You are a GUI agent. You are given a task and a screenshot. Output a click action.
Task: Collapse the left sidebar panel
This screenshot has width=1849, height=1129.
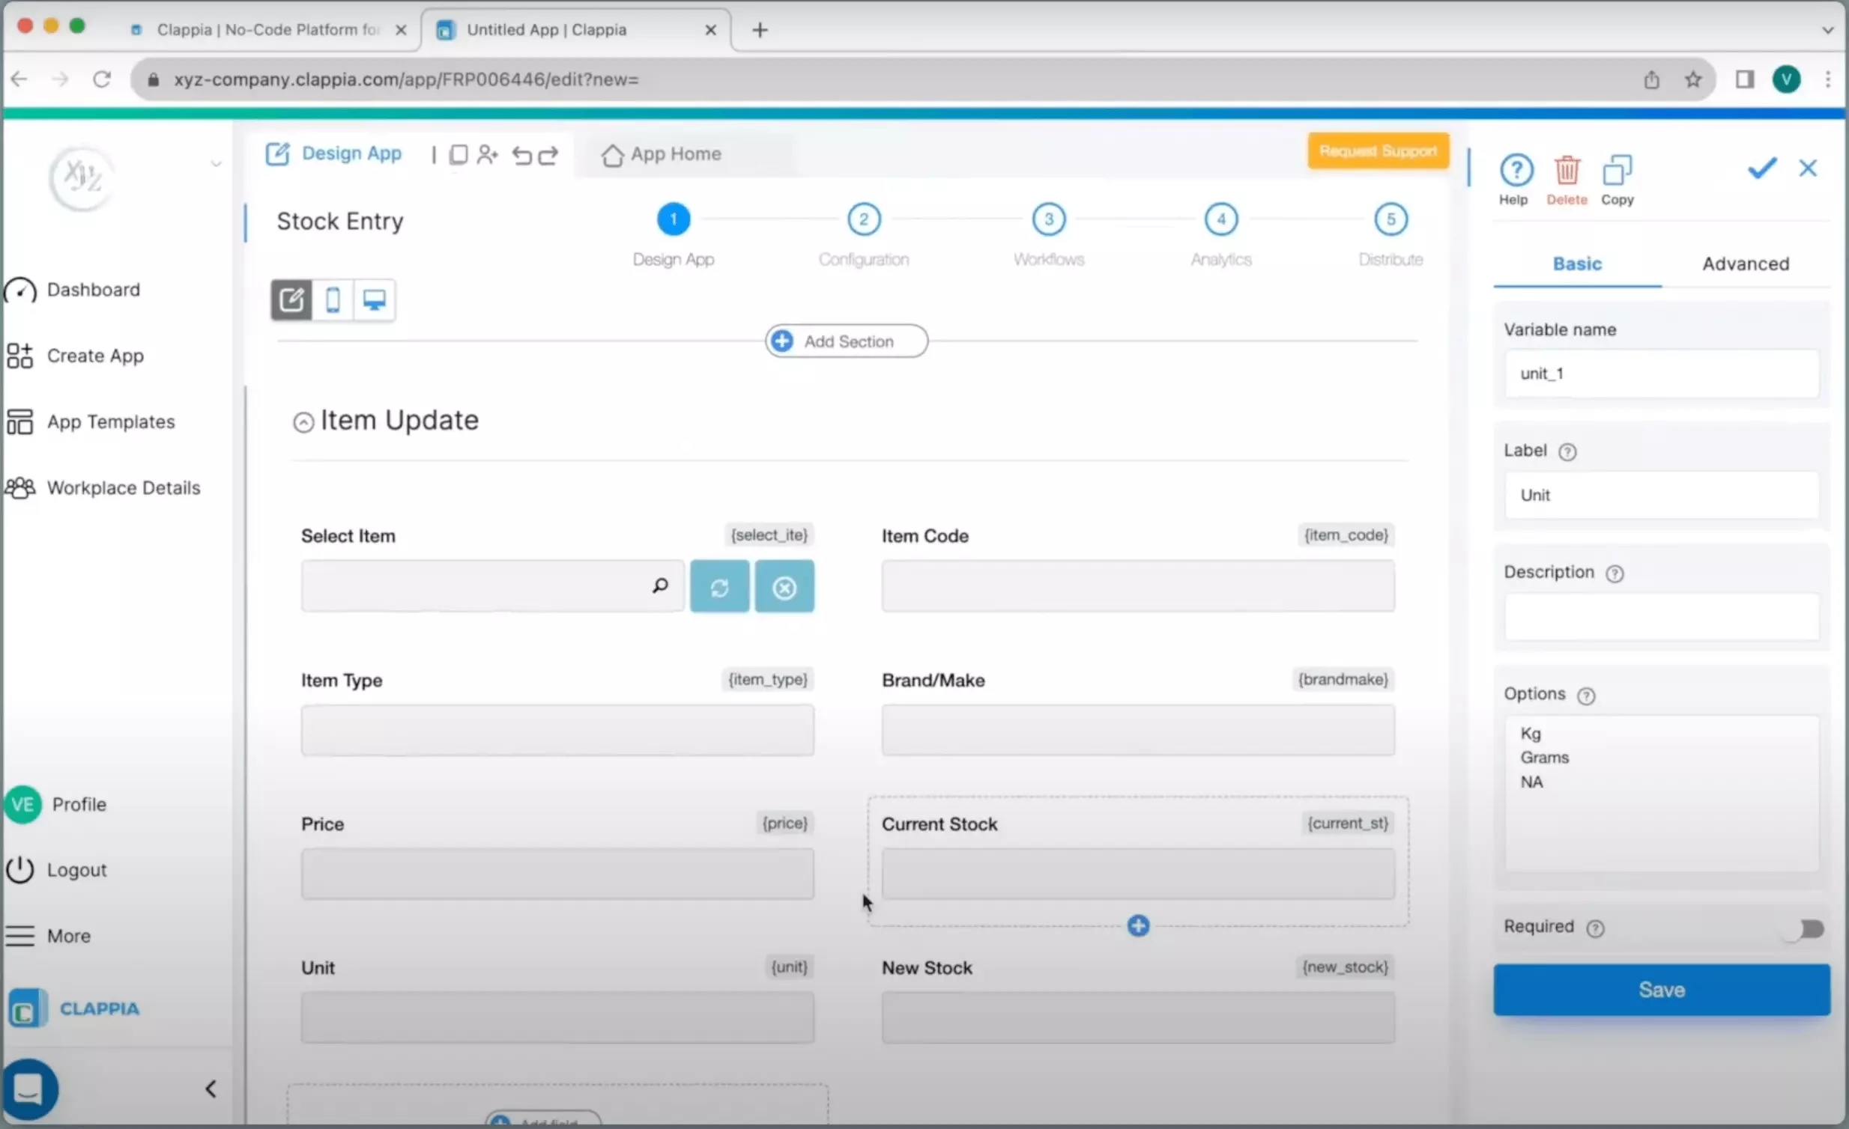coord(210,1089)
